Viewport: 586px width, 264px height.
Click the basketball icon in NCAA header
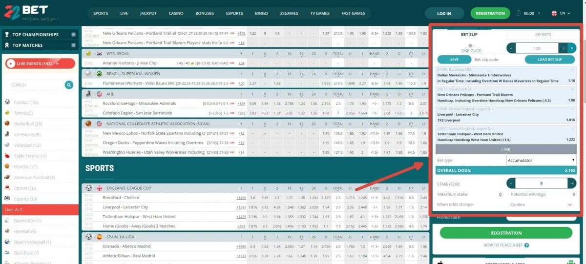pos(88,124)
